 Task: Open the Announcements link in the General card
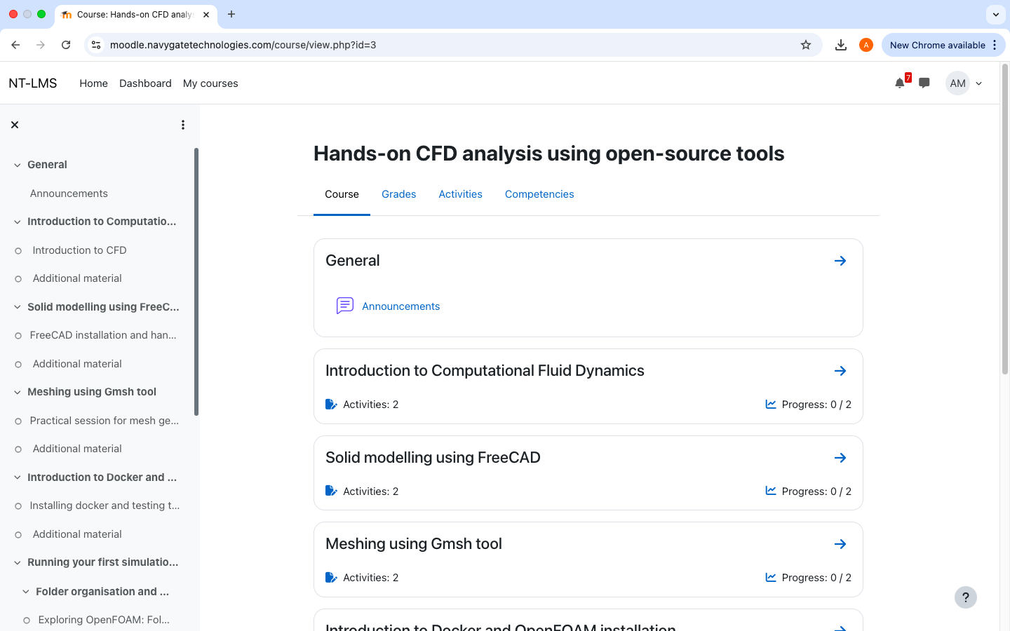coord(400,306)
